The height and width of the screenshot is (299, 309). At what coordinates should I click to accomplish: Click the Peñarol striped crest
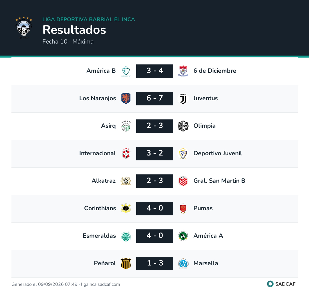point(126,263)
